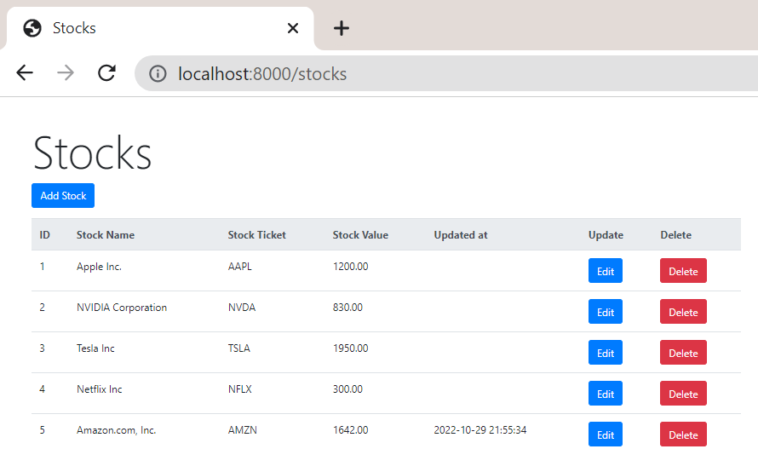Screen dimensions: 758x472
Task: Select the AAPL ticker cell
Action: click(x=240, y=267)
